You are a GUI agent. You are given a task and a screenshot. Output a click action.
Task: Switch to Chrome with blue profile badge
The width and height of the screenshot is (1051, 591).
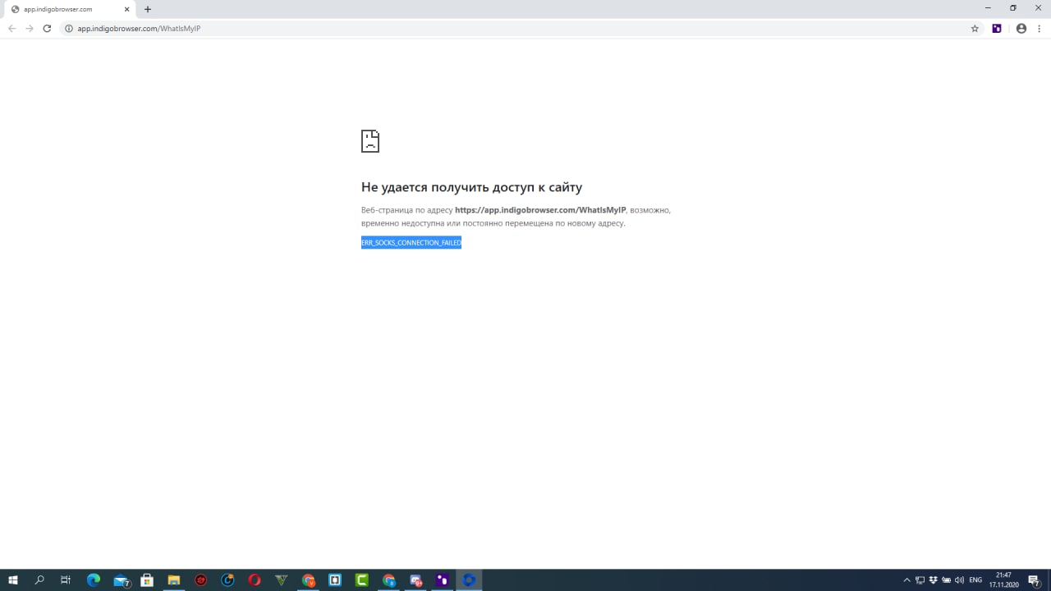pyautogui.click(x=389, y=580)
